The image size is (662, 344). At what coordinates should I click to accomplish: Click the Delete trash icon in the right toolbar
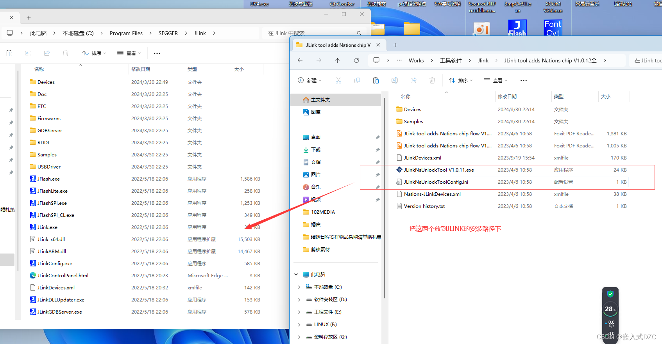tap(432, 80)
